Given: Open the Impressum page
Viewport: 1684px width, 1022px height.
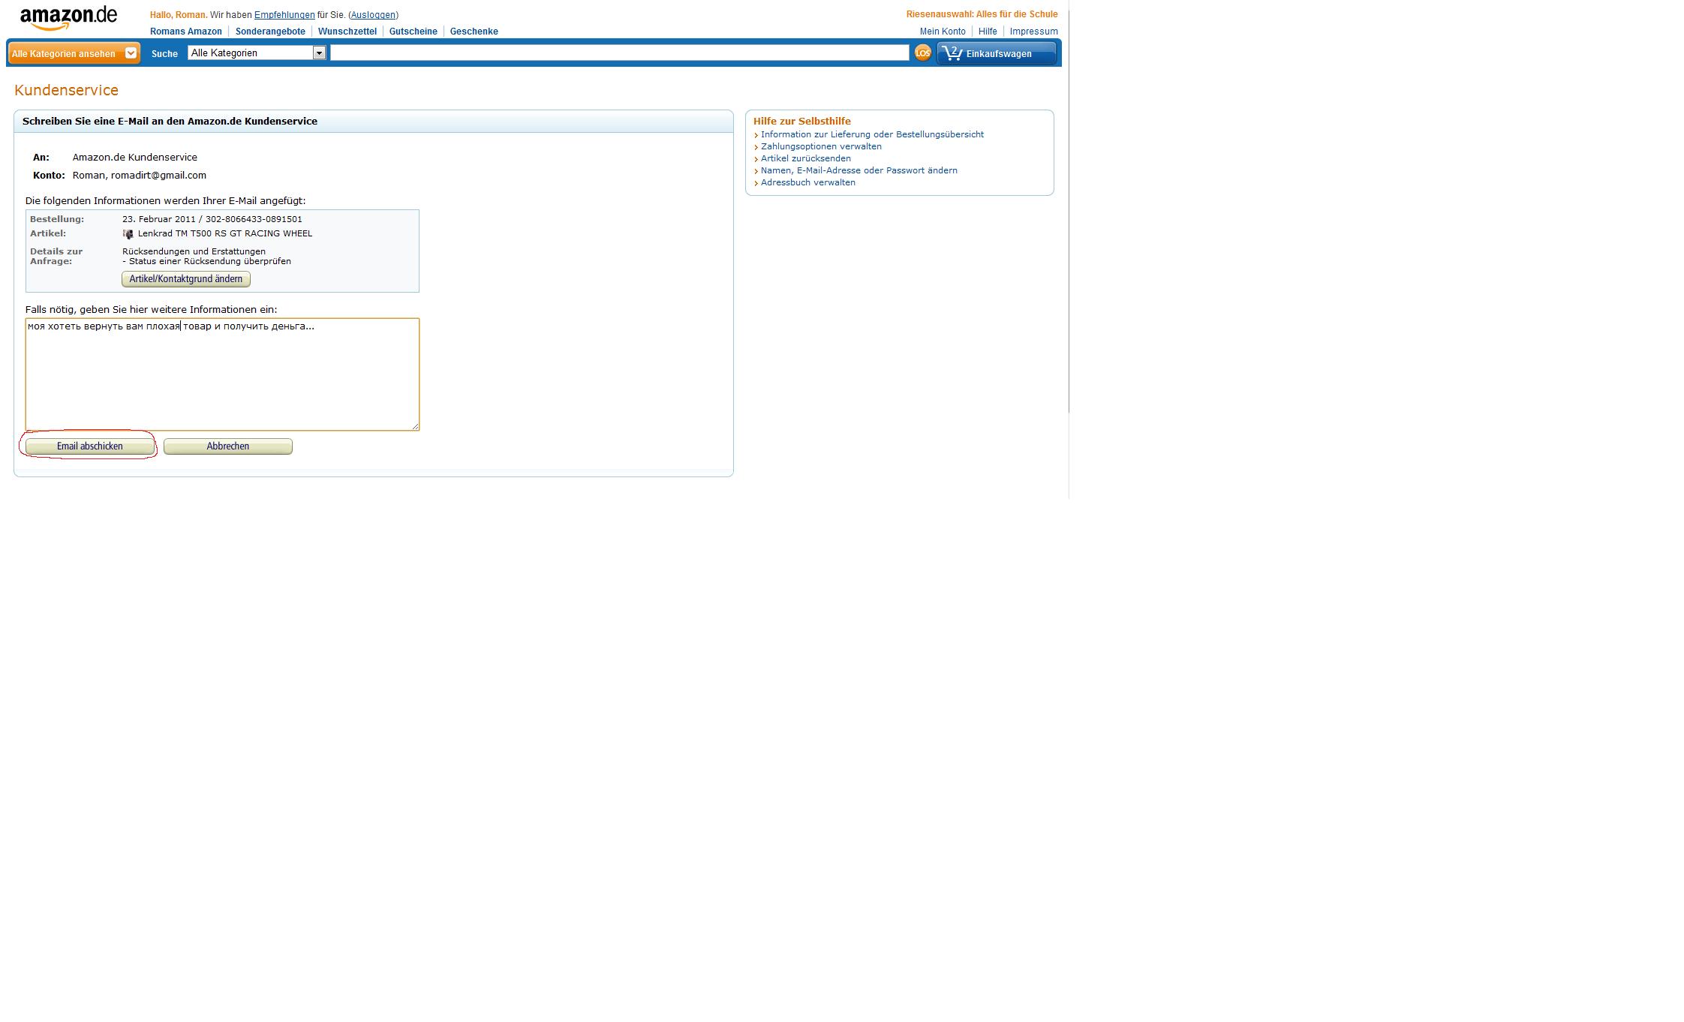Looking at the screenshot, I should tap(1033, 32).
